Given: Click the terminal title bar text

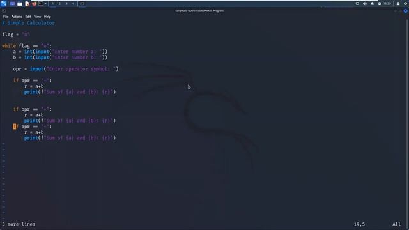Looking at the screenshot, I should tap(200, 11).
